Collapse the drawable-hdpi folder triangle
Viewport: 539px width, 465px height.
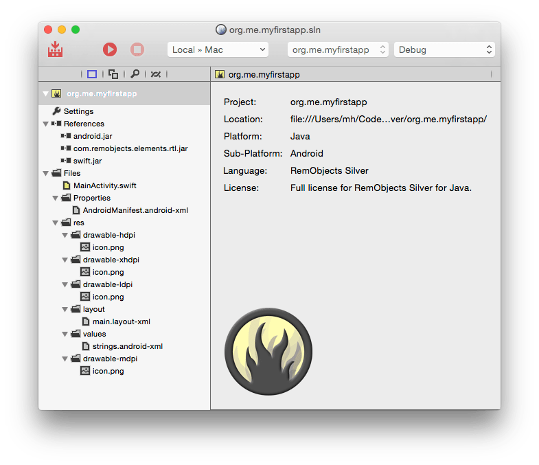pyautogui.click(x=65, y=236)
